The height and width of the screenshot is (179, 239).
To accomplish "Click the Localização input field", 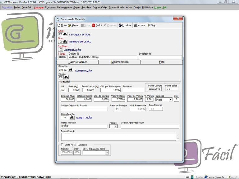I will point(160,57).
